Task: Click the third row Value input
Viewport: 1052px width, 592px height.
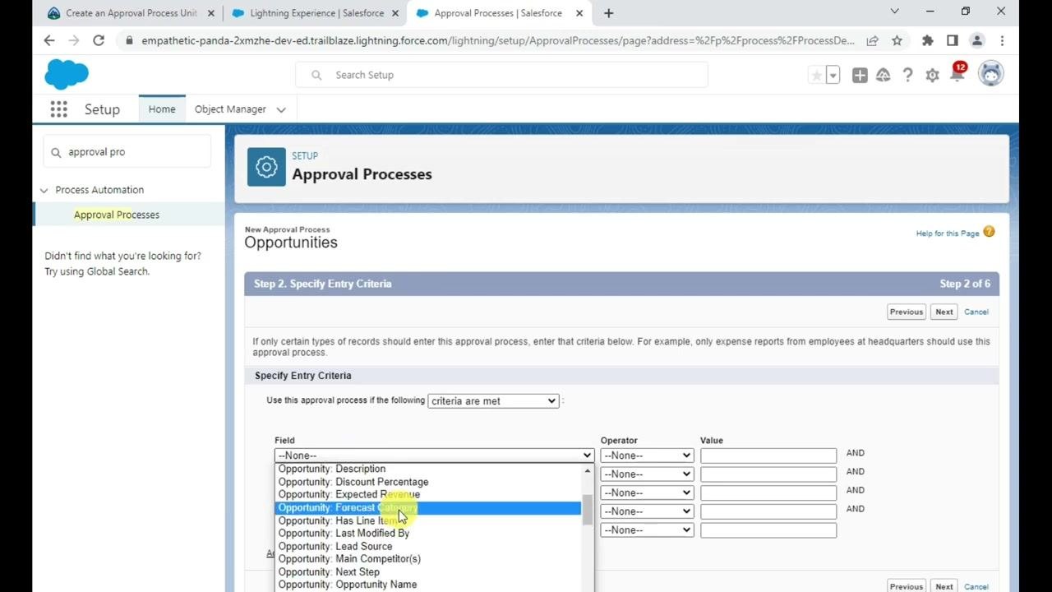Action: tap(768, 493)
